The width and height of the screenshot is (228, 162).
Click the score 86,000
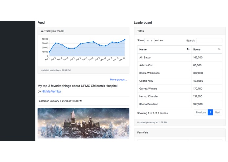click(197, 65)
